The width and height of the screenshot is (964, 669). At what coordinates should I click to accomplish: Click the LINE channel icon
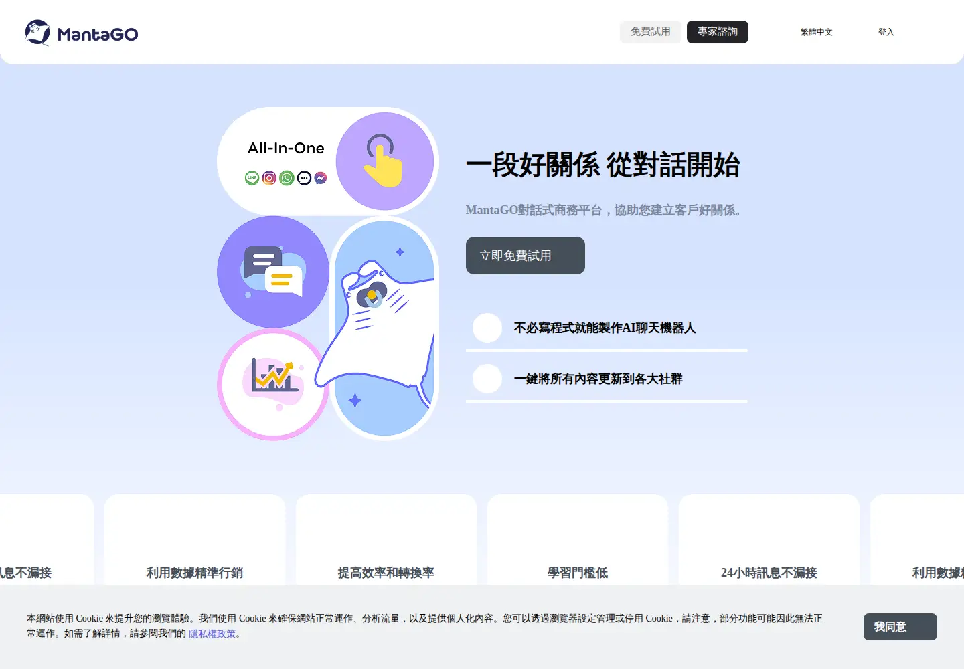pos(252,178)
